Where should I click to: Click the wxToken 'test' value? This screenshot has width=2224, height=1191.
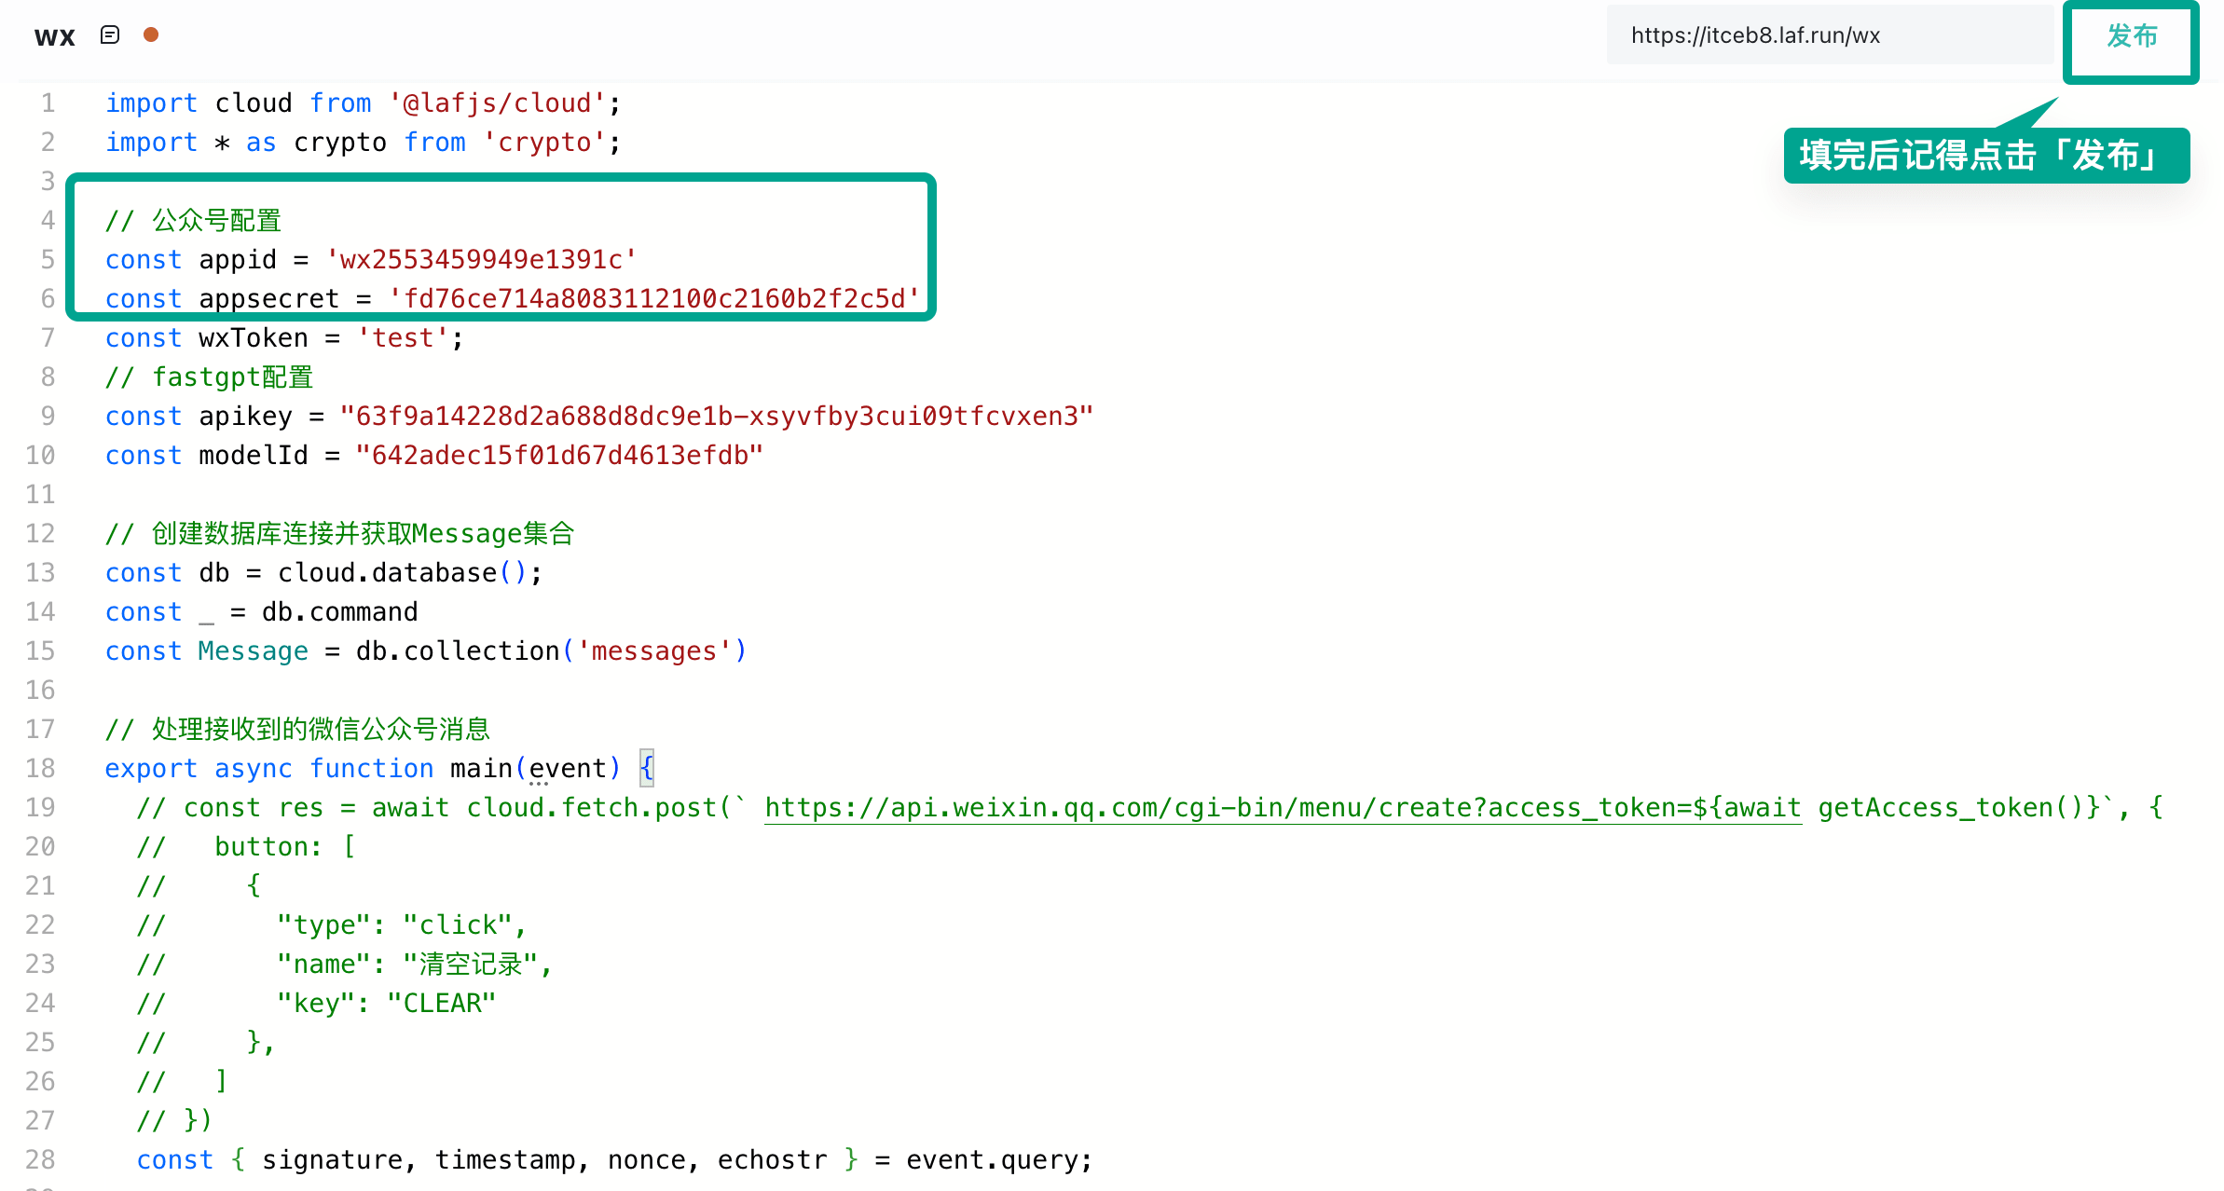point(403,337)
